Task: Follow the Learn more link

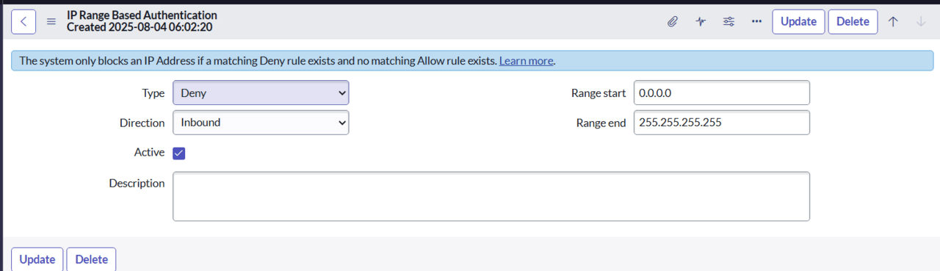Action: tap(526, 61)
